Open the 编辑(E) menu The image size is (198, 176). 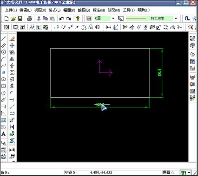coord(26,10)
